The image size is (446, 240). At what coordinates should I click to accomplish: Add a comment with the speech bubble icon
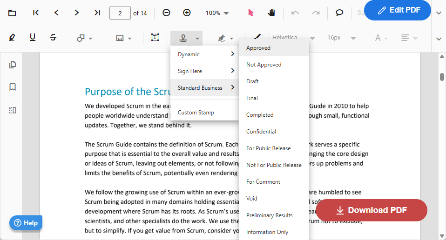[x=339, y=13]
